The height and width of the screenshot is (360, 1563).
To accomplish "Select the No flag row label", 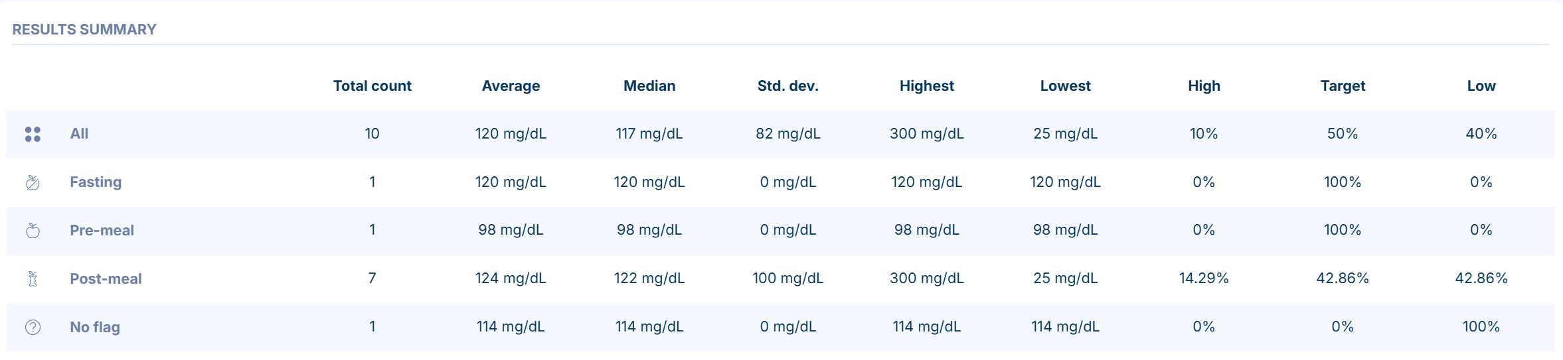I will click(x=95, y=327).
